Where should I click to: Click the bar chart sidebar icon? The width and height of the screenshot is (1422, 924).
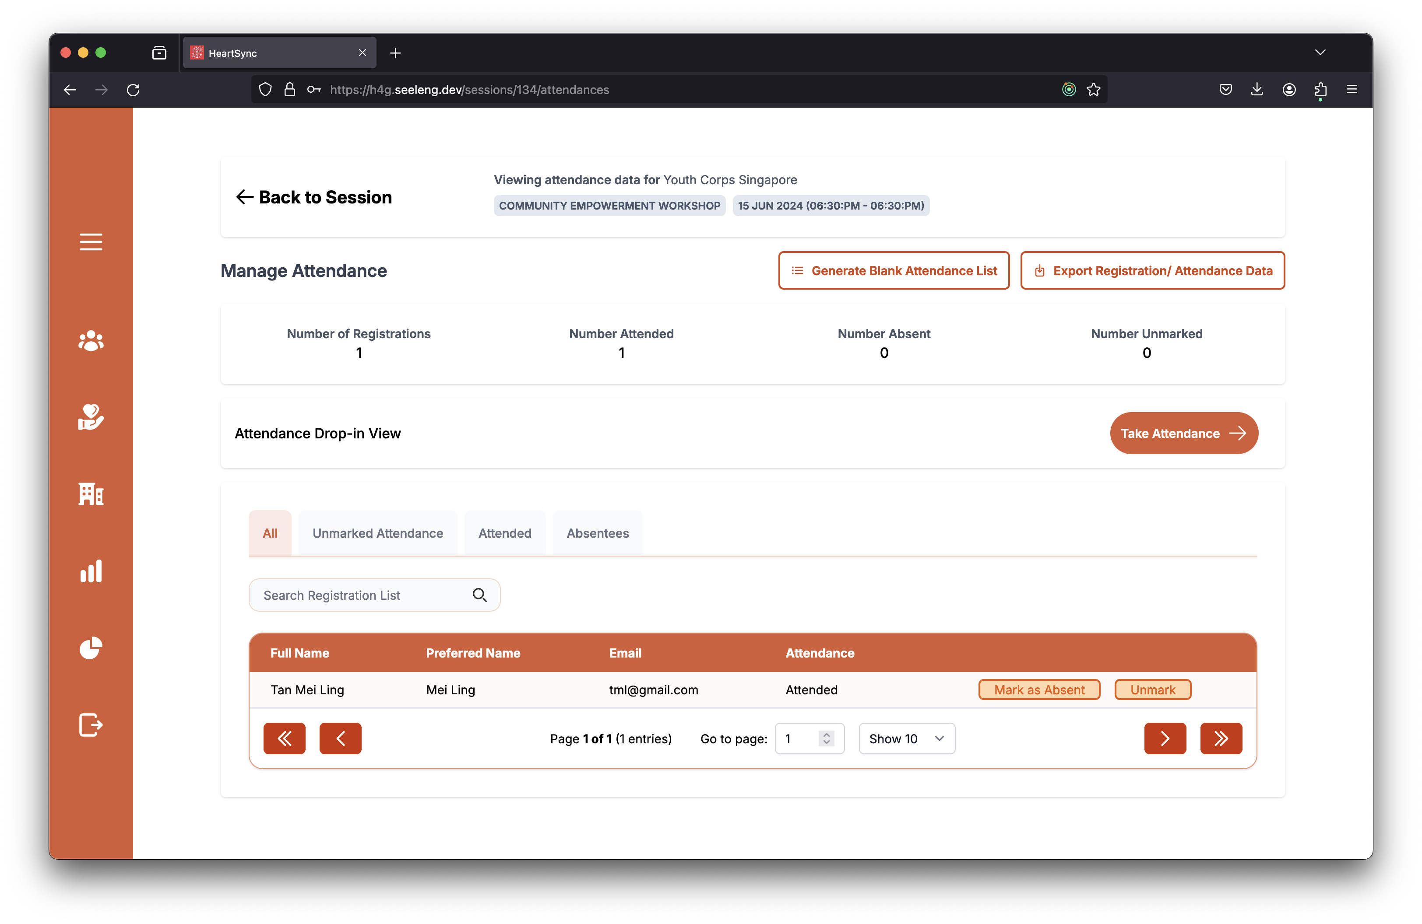coord(91,571)
